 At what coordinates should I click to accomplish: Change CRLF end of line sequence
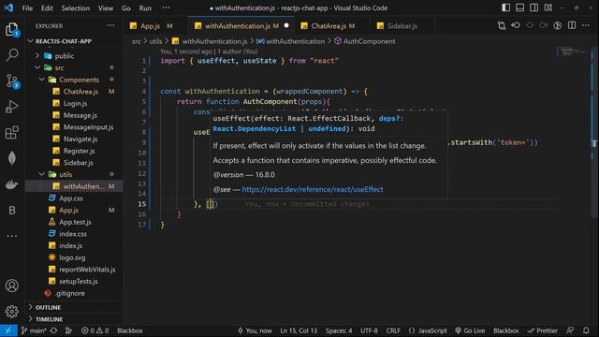[393, 330]
